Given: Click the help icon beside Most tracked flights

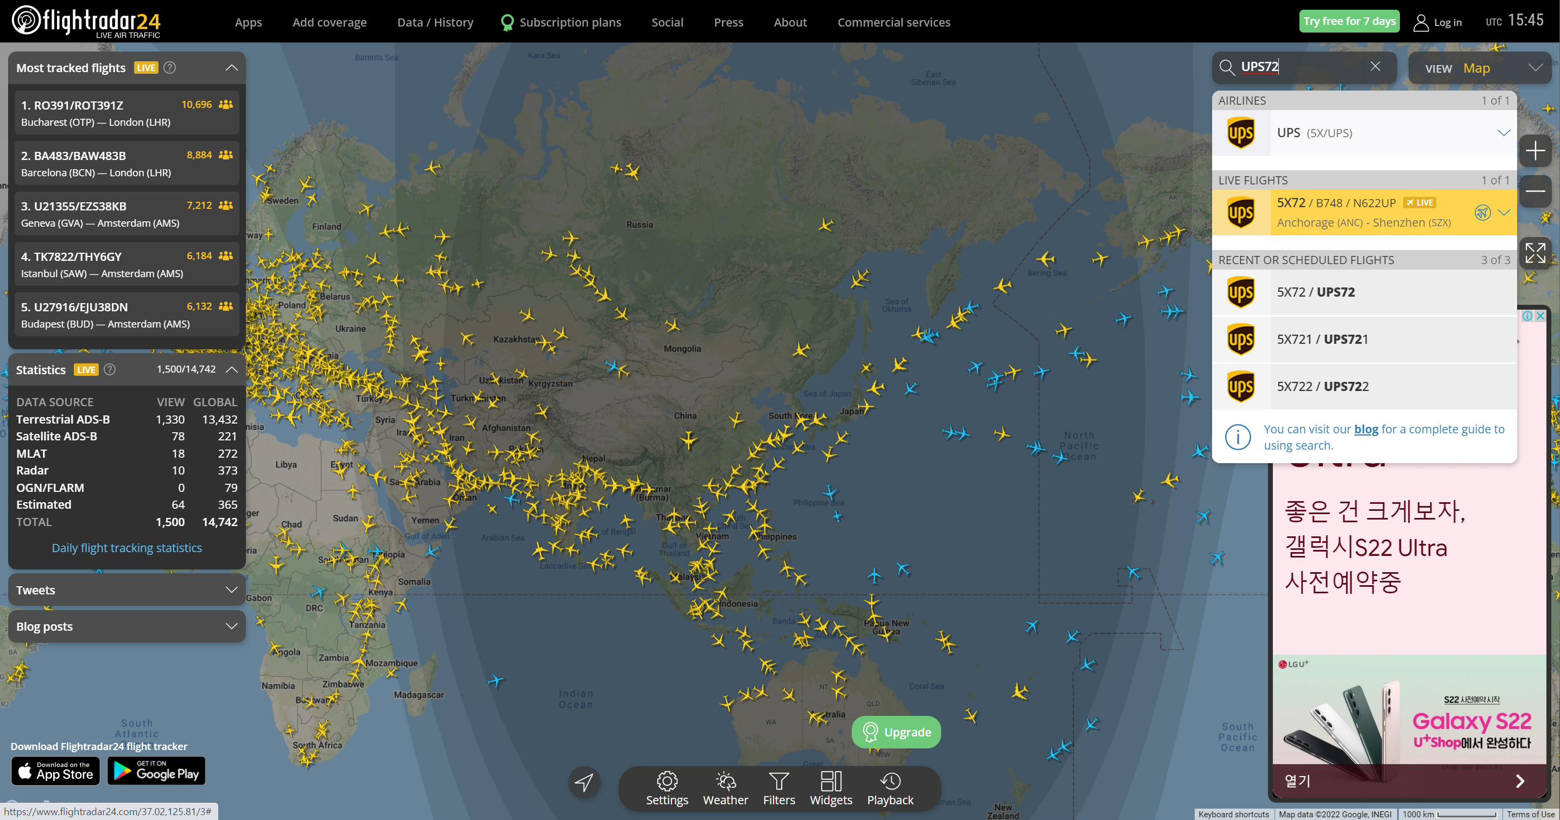Looking at the screenshot, I should (x=170, y=68).
